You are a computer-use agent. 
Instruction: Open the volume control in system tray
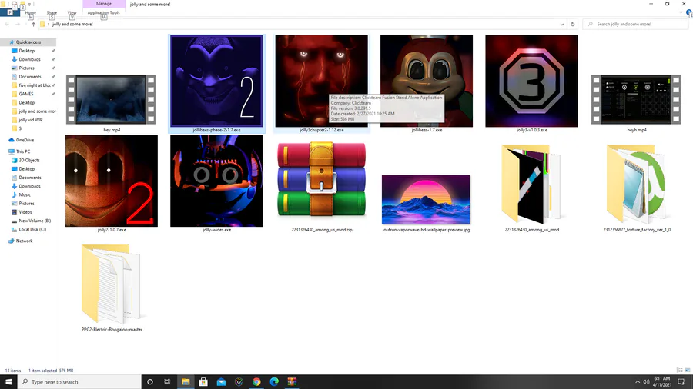pyautogui.click(x=646, y=382)
